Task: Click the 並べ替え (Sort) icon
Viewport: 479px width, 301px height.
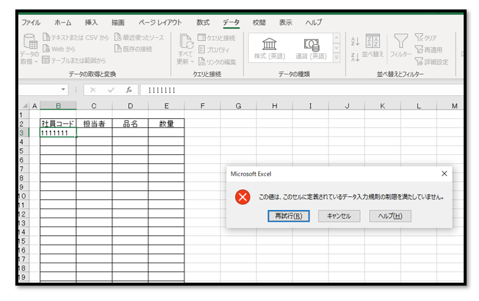Action: tap(373, 42)
